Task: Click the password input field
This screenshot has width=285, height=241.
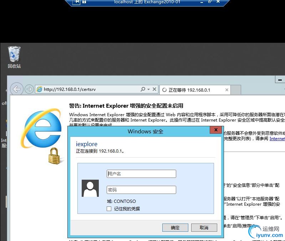Action: 141,190
